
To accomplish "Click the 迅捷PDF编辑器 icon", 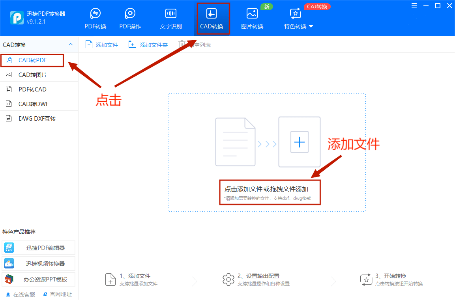I will click(9, 248).
